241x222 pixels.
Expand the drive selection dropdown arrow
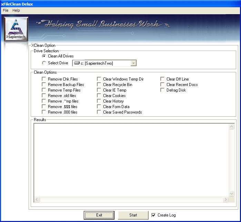[134, 63]
